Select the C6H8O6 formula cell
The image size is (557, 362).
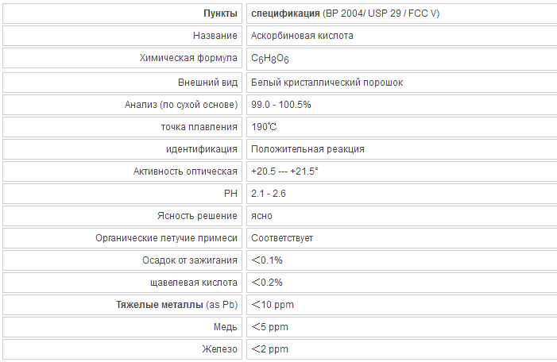(x=402, y=59)
